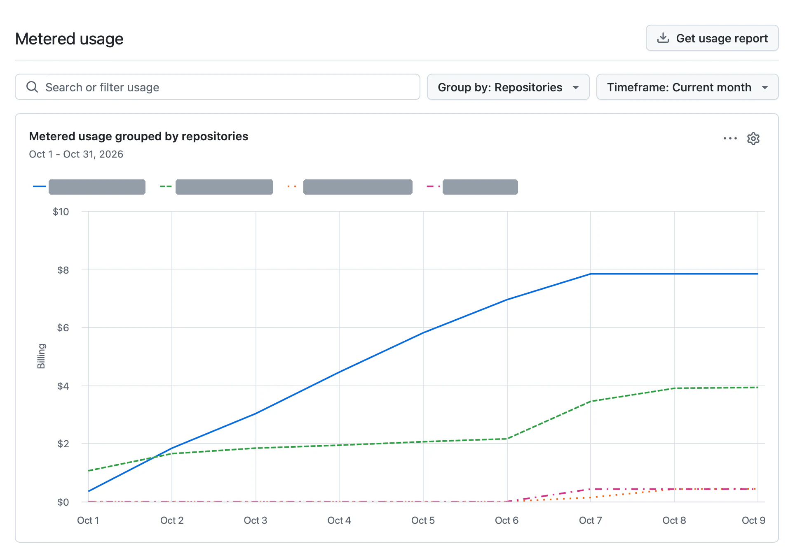Image resolution: width=788 pixels, height=553 pixels.
Task: Click the $4 y-axis label
Action: [x=63, y=386]
